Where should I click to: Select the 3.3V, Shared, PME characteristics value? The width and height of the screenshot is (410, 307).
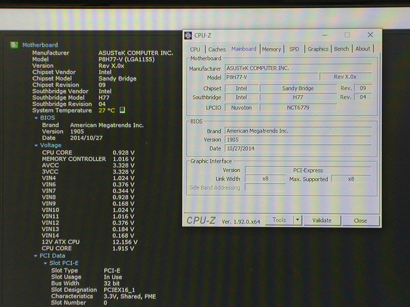tap(130, 296)
